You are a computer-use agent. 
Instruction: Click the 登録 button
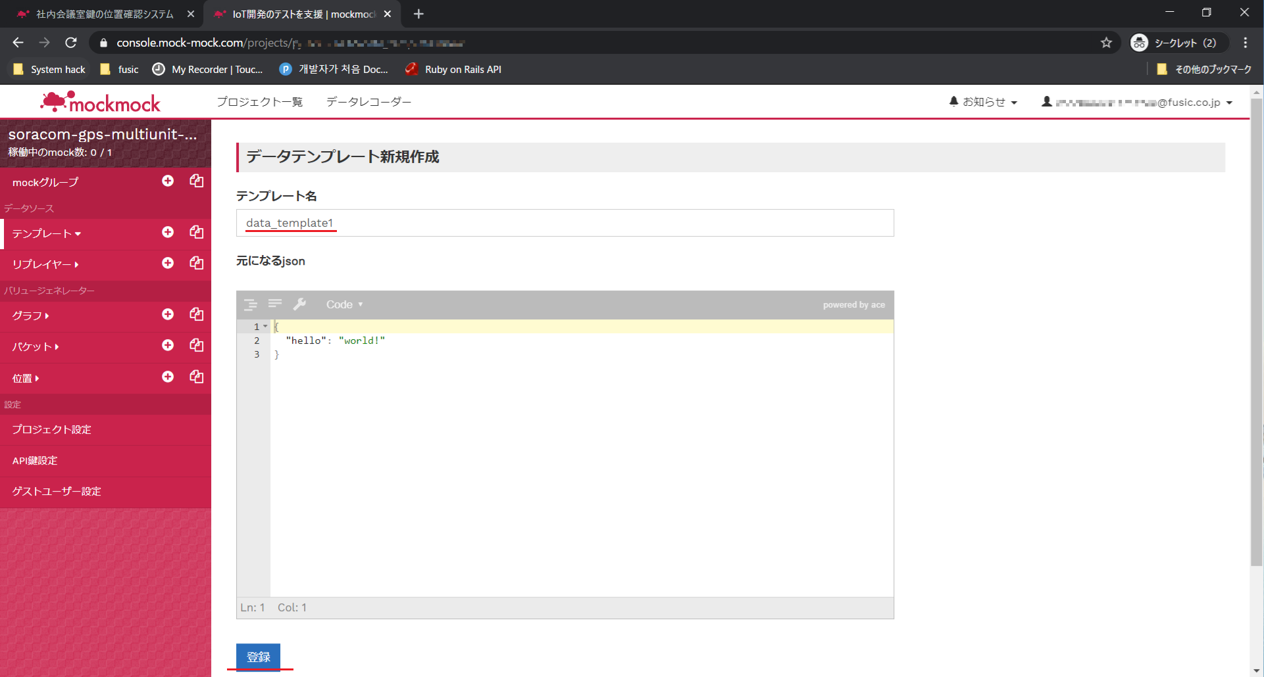[258, 657]
